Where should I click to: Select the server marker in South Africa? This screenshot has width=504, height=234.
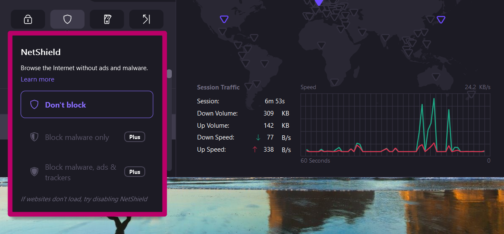[334, 82]
